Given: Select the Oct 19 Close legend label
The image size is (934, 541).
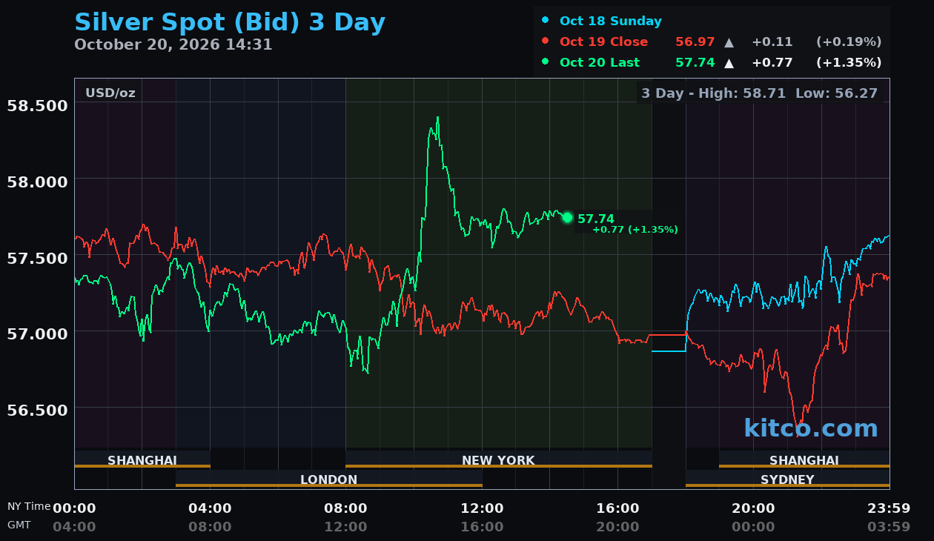Looking at the screenshot, I should (x=603, y=42).
